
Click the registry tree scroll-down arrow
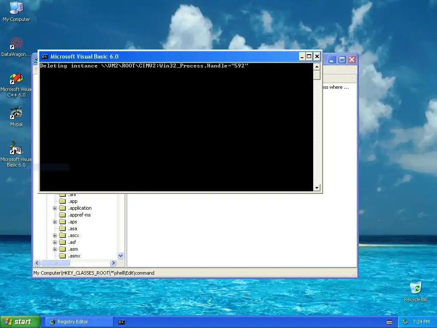[x=120, y=255]
